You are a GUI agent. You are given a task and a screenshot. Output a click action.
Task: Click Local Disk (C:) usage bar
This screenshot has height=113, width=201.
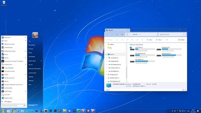145,49
